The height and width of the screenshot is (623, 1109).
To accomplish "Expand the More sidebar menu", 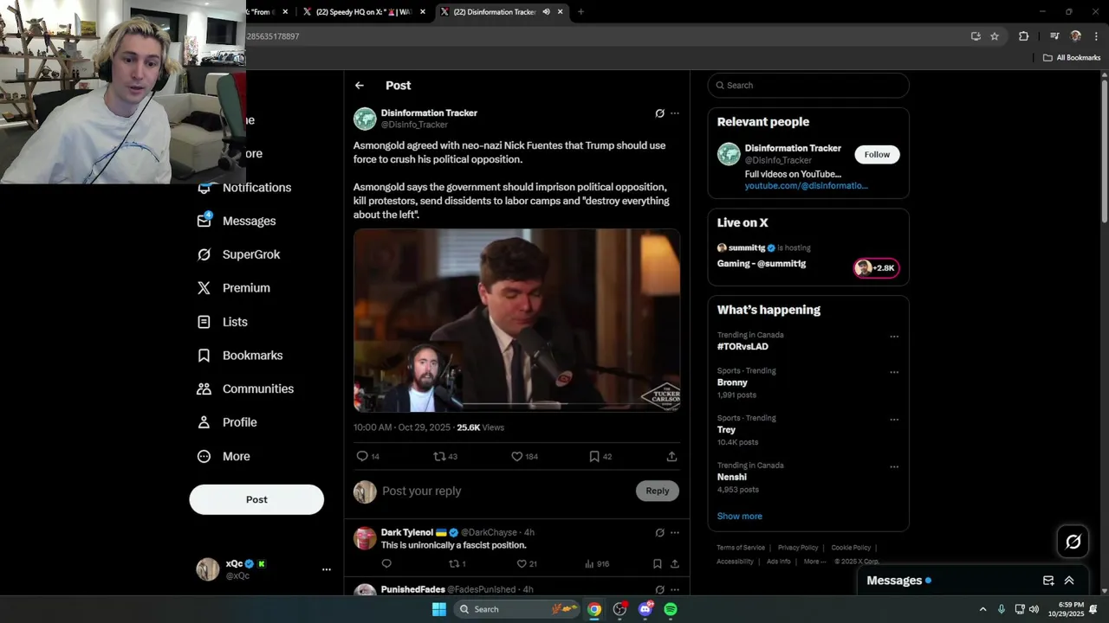I will (x=224, y=457).
